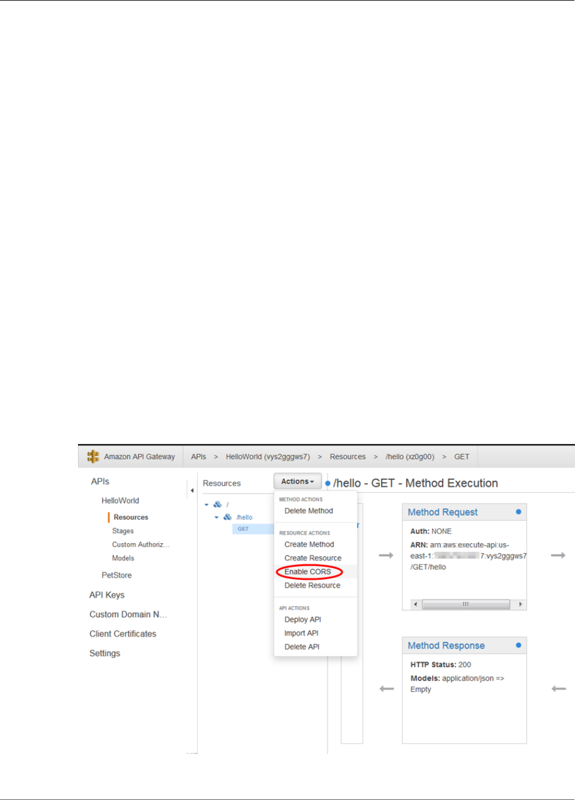575x800 pixels.
Task: Open APIs breadcrumb link
Action: [x=199, y=457]
